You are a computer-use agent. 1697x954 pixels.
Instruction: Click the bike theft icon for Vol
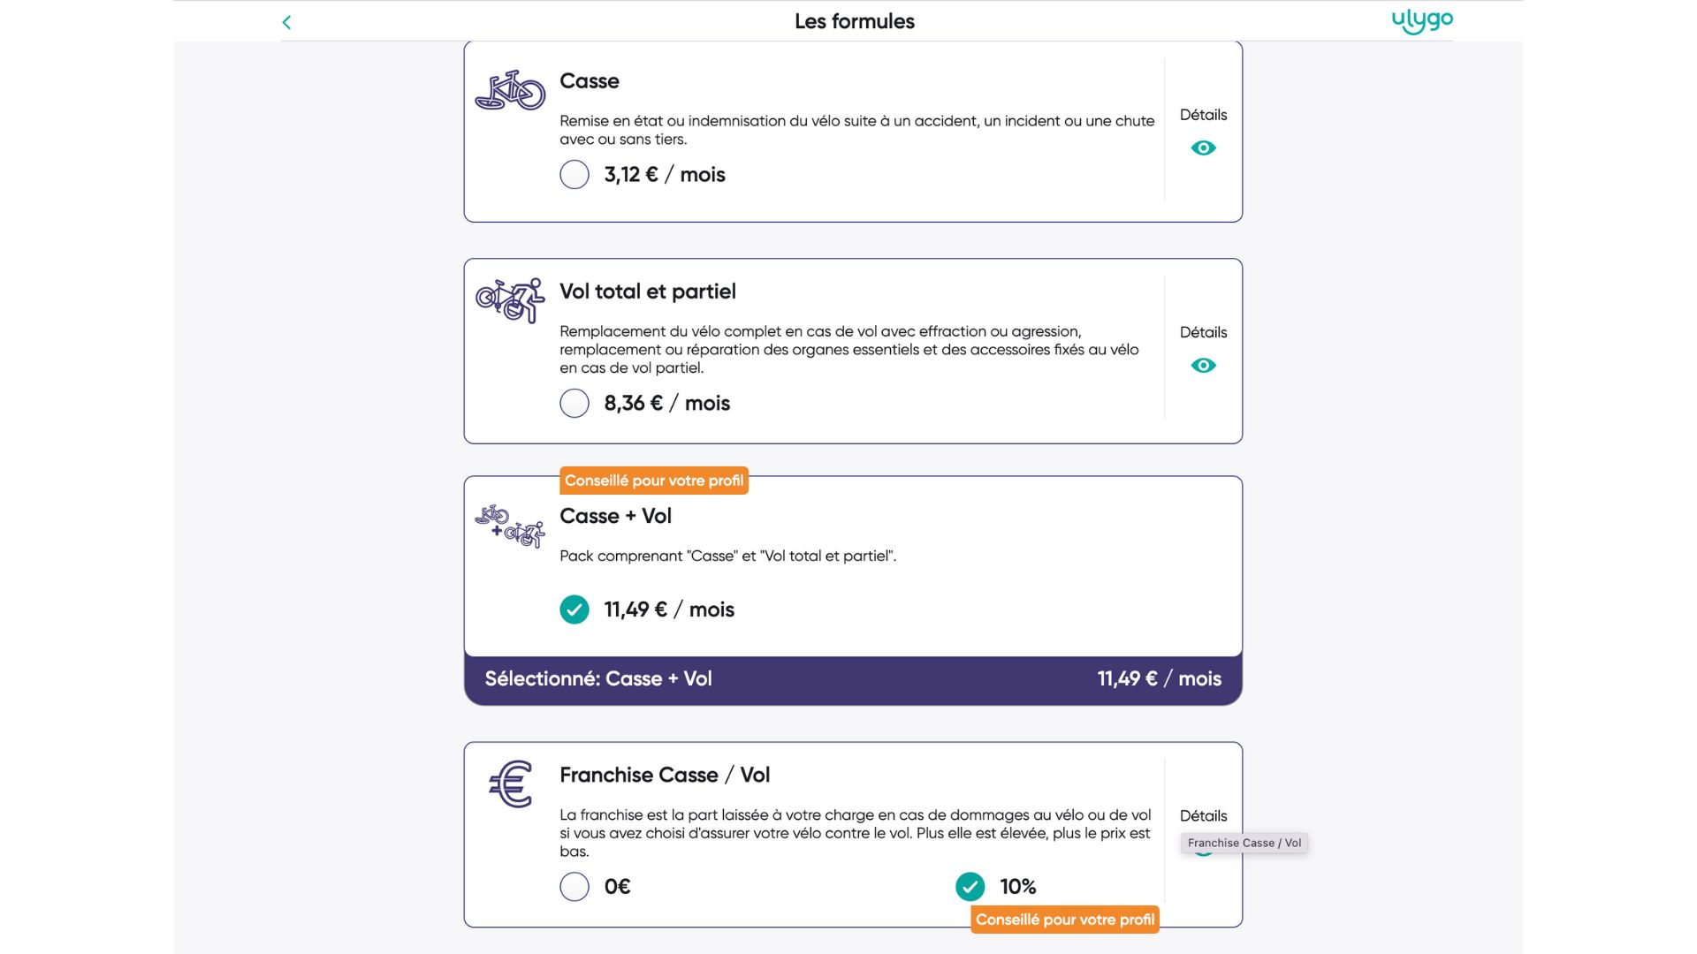pyautogui.click(x=510, y=300)
